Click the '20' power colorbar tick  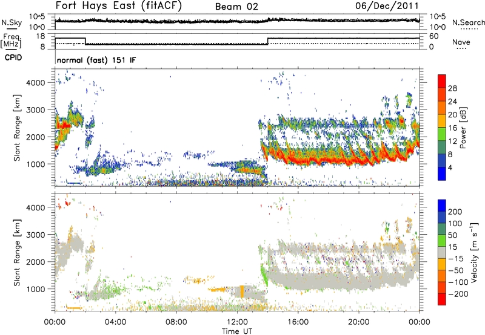452,115
